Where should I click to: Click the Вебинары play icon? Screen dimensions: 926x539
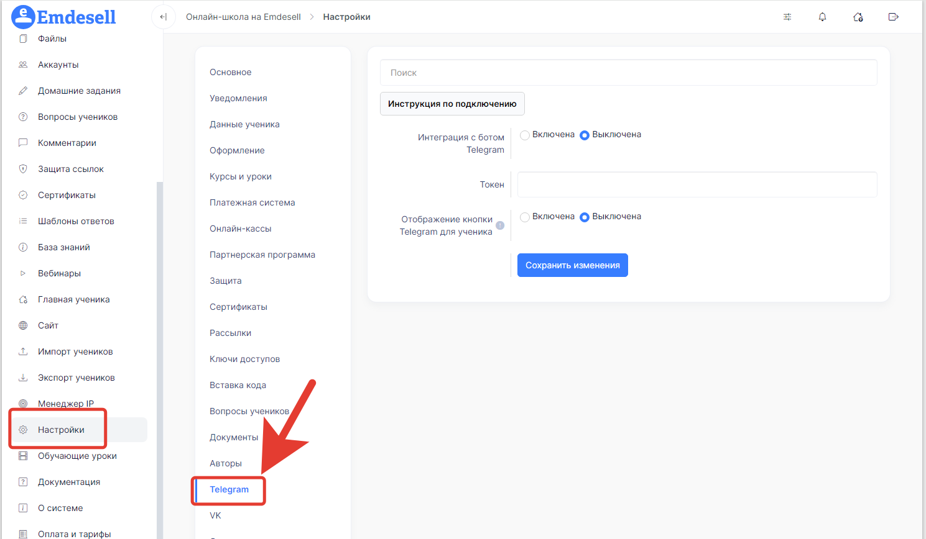pos(23,273)
